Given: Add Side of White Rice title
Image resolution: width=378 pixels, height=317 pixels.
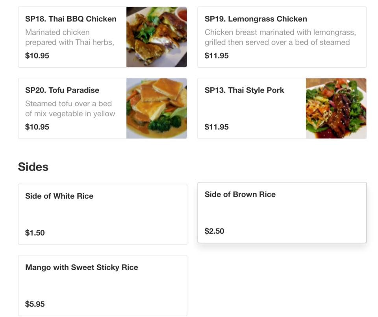Looking at the screenshot, I should (59, 196).
